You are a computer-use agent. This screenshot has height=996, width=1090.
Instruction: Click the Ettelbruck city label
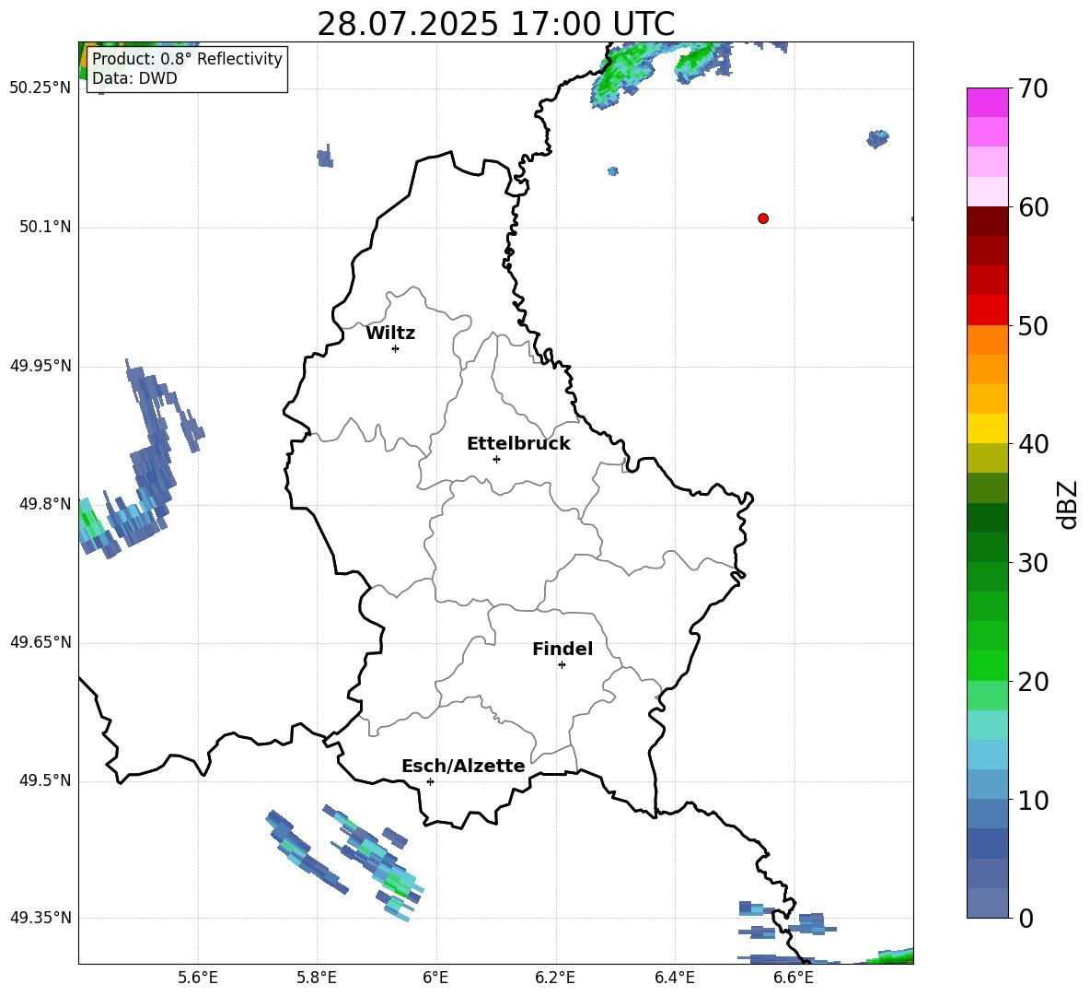tap(518, 444)
